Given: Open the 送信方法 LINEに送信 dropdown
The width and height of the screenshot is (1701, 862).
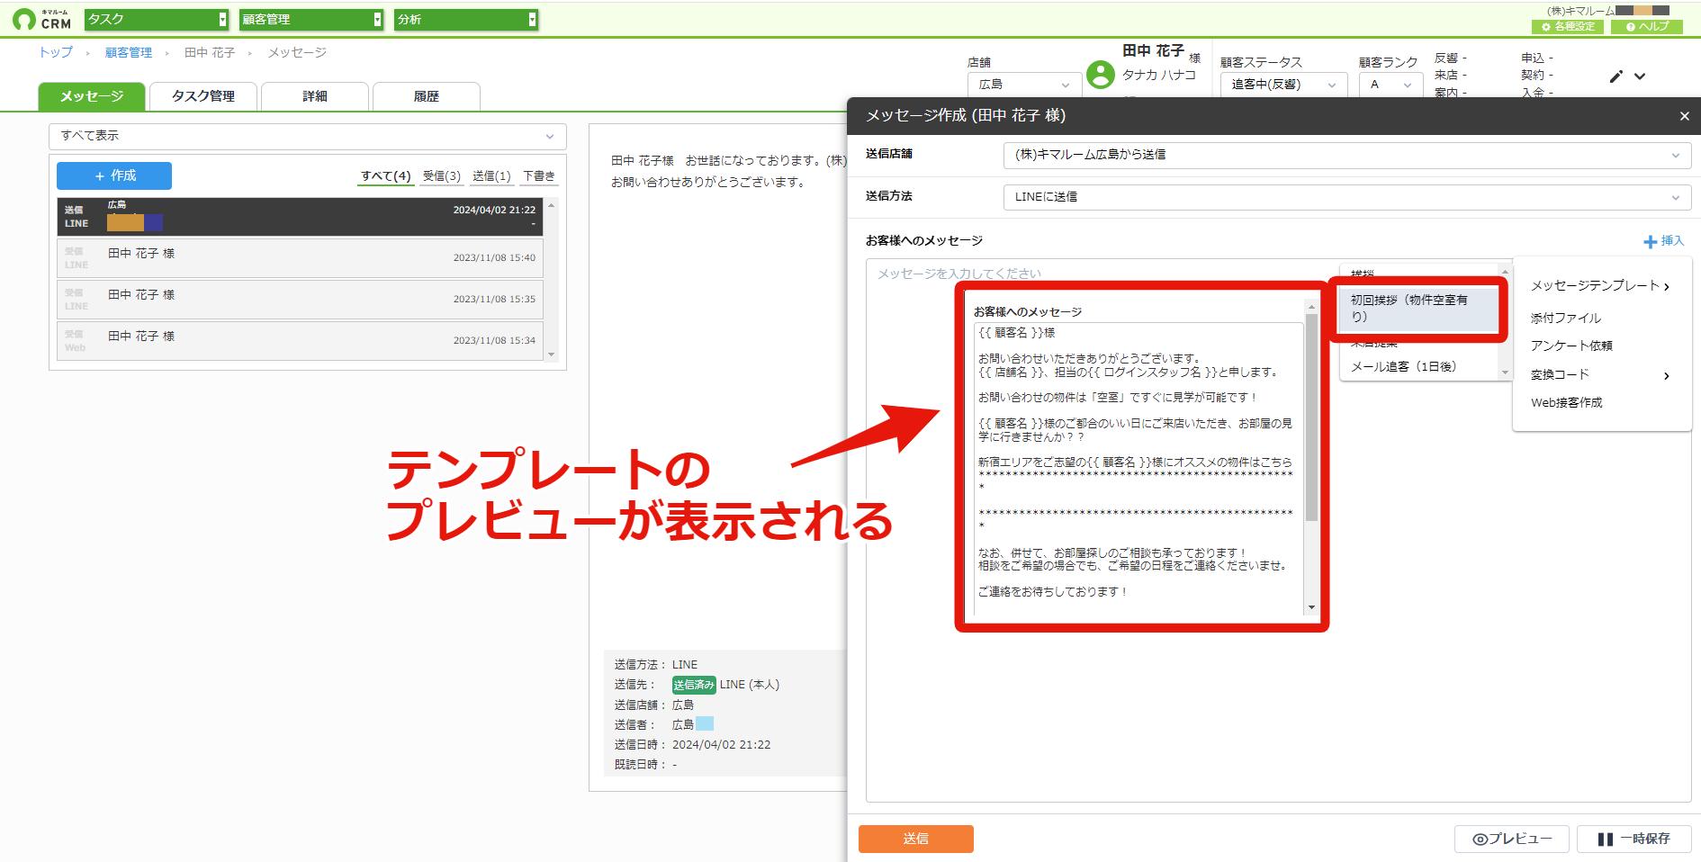Looking at the screenshot, I should tap(1346, 197).
